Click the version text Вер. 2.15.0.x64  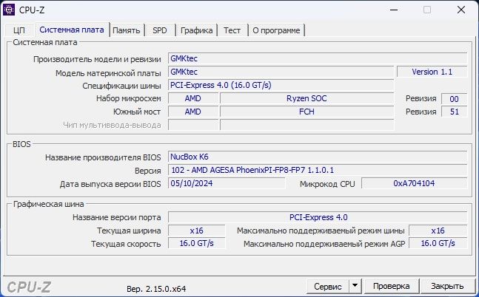tap(156, 289)
